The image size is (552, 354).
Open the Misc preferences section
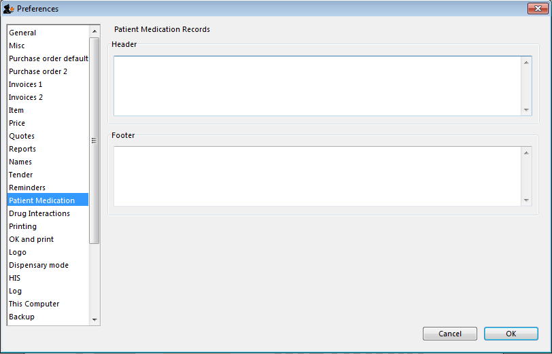coord(17,46)
